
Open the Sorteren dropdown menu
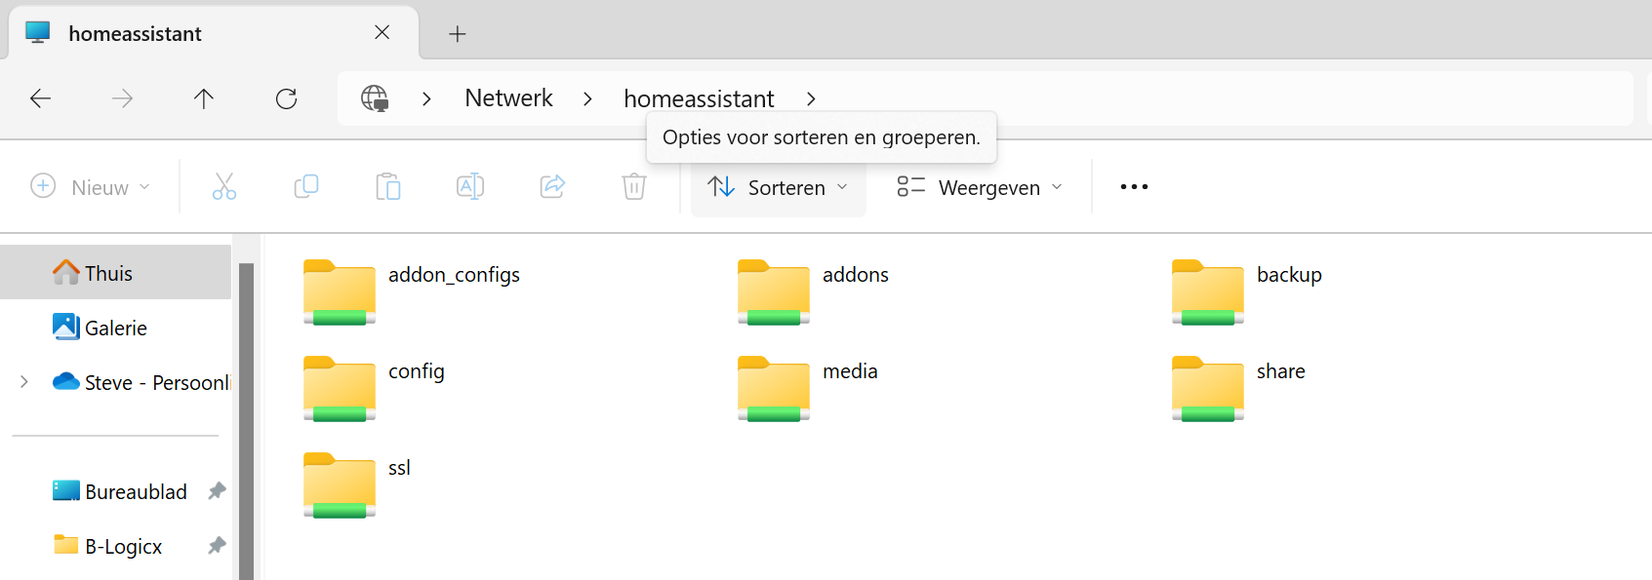tap(778, 187)
